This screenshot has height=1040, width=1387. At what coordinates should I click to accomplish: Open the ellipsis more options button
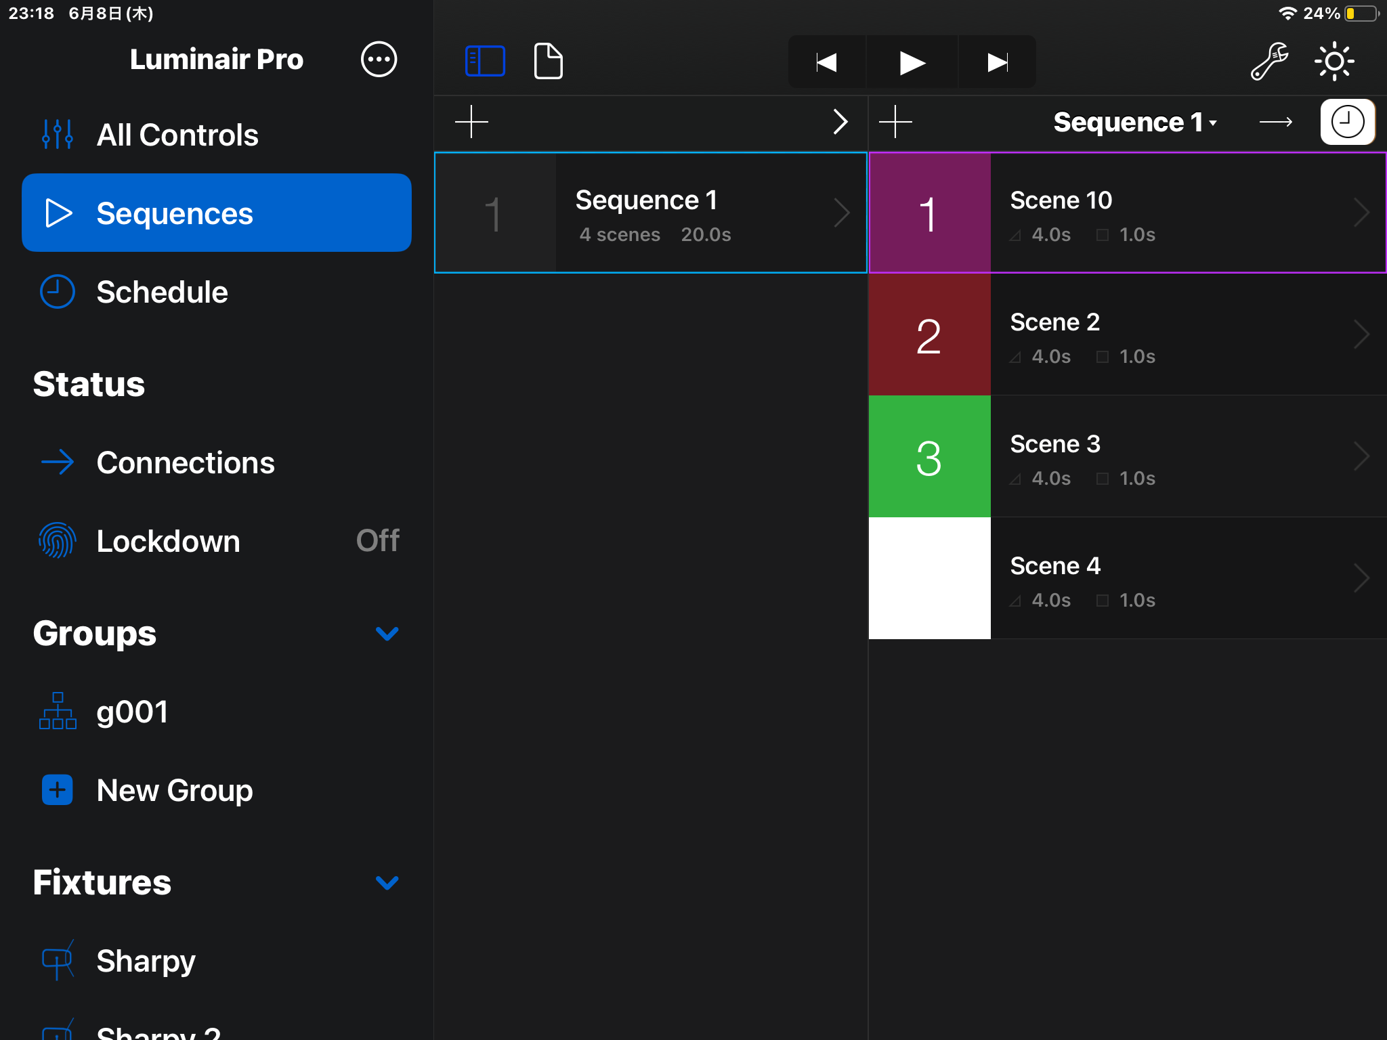click(x=379, y=60)
